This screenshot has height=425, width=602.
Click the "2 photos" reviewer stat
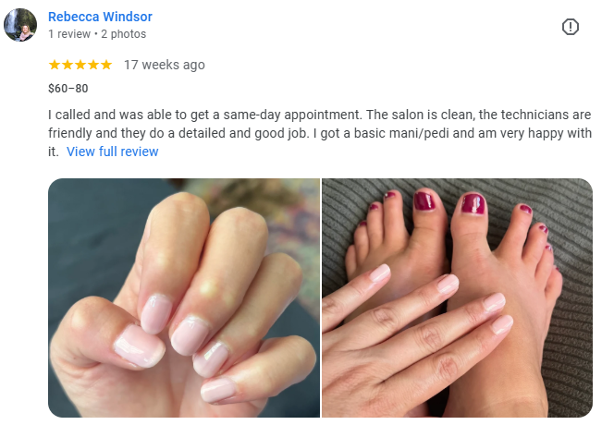124,34
